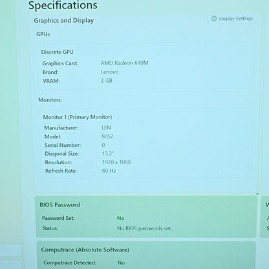Click the Graphics Card: label

pyautogui.click(x=60, y=63)
